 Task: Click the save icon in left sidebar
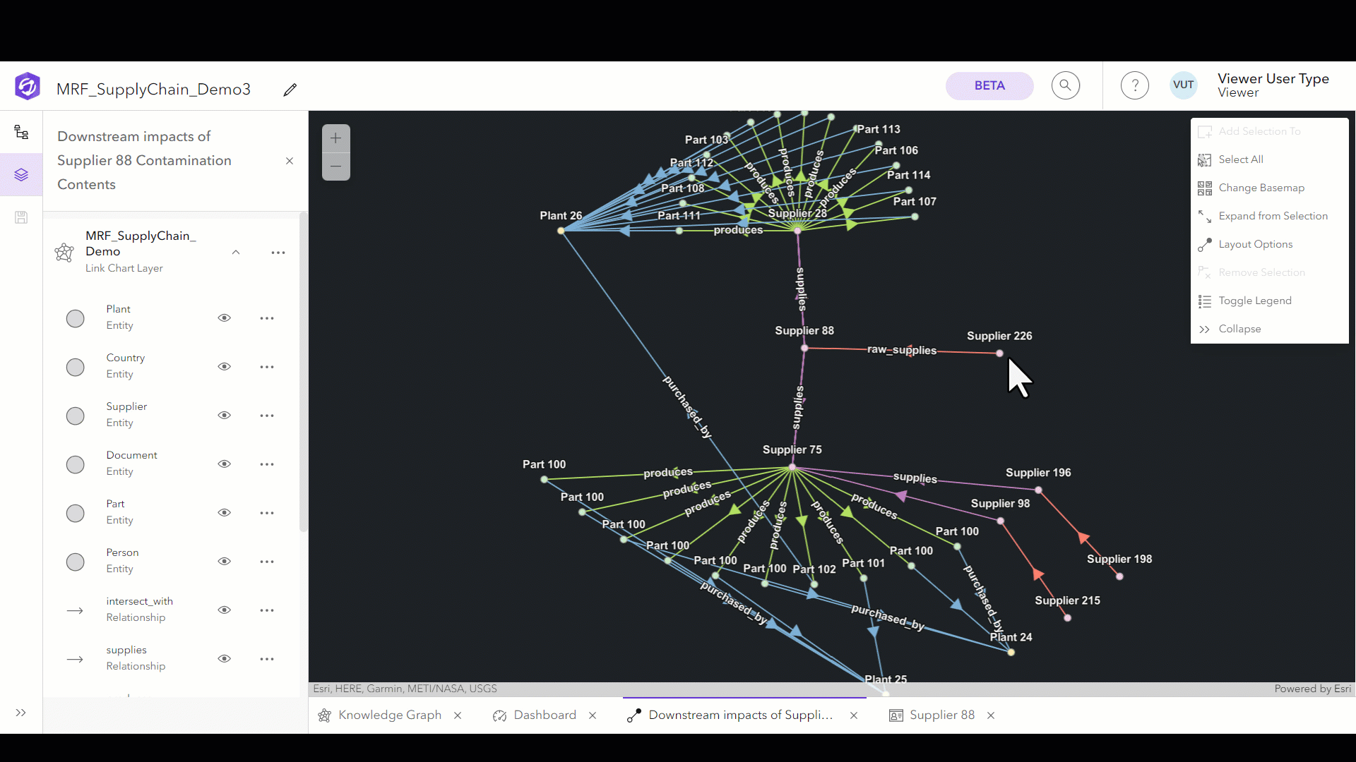[21, 217]
